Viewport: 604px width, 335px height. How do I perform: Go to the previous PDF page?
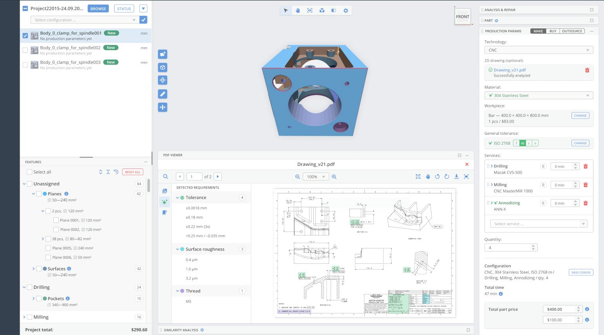pos(180,177)
